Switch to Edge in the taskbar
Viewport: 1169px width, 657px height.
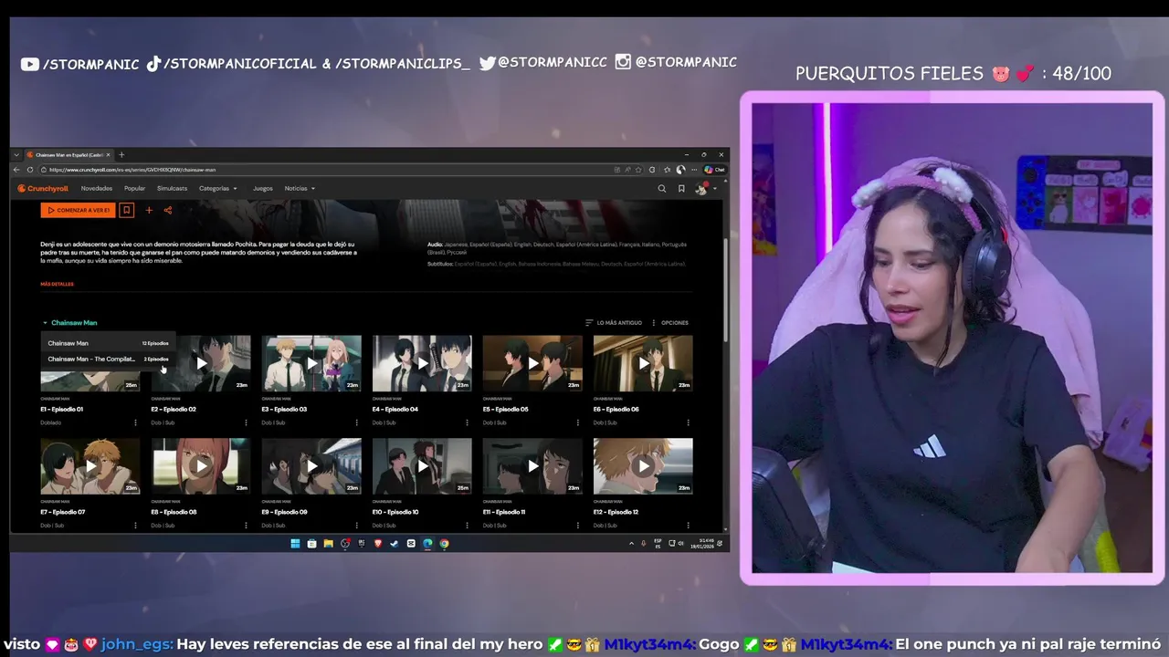(x=427, y=544)
